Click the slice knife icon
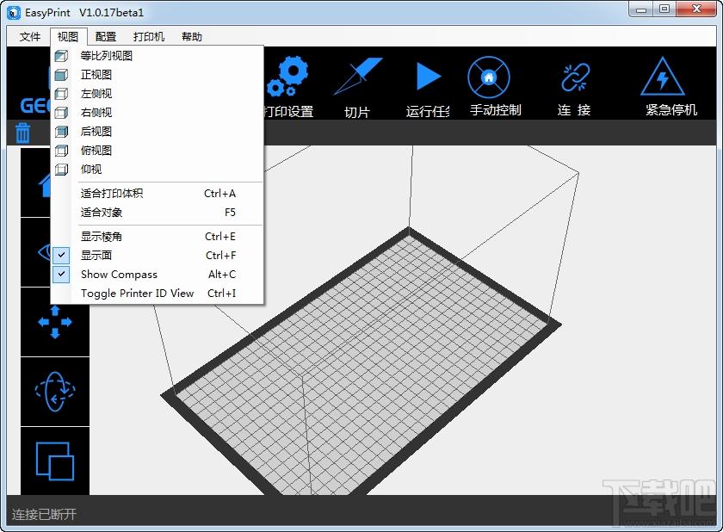Screen dimensions: 723x532 358,76
